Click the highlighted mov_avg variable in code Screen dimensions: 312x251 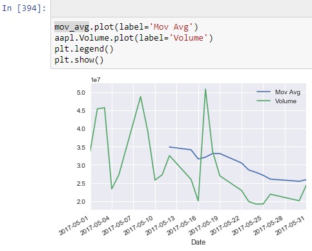(x=72, y=27)
